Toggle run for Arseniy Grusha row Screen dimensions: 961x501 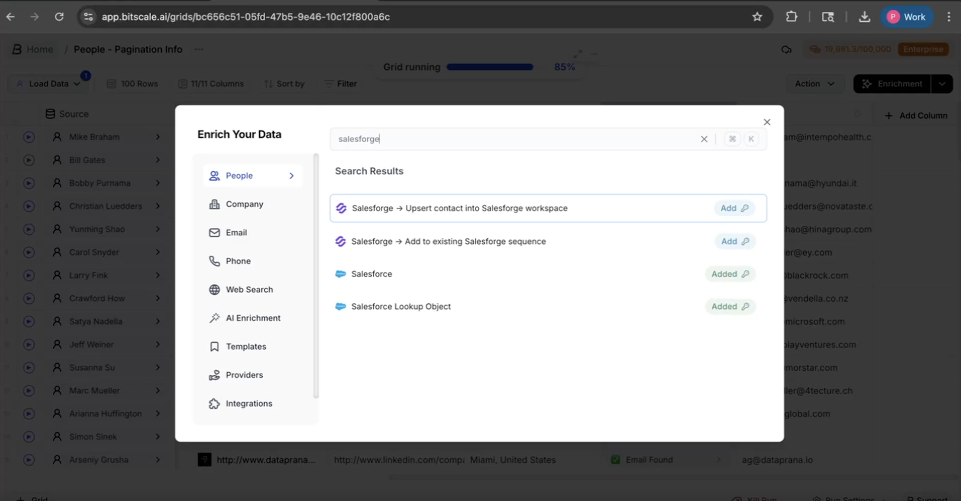coord(29,460)
